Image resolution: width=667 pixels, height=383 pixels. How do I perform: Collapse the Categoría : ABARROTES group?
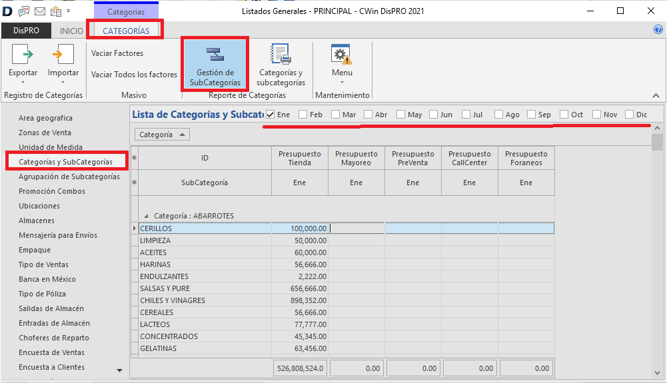pyautogui.click(x=147, y=216)
